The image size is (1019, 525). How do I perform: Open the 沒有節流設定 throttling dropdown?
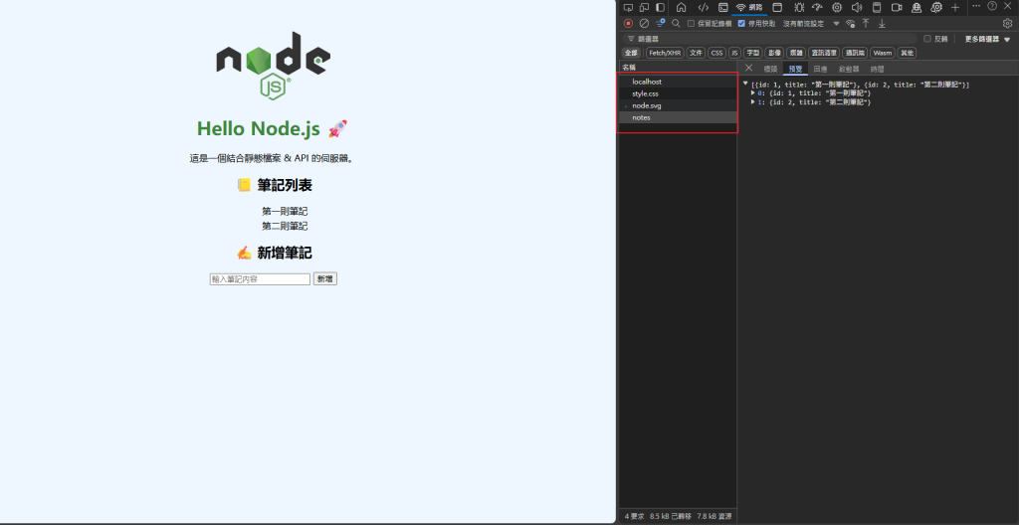[x=811, y=24]
